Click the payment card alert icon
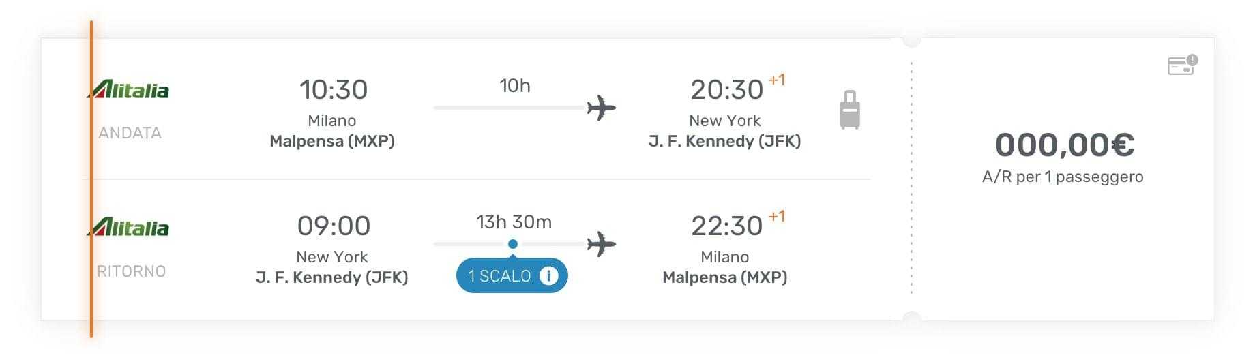This screenshot has width=1255, height=364. click(x=1183, y=65)
